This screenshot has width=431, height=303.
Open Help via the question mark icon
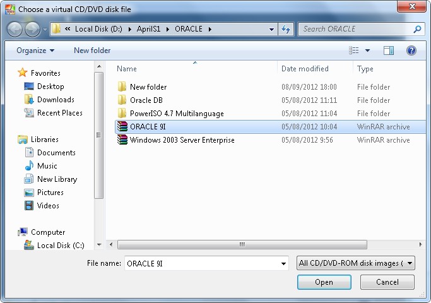point(411,50)
